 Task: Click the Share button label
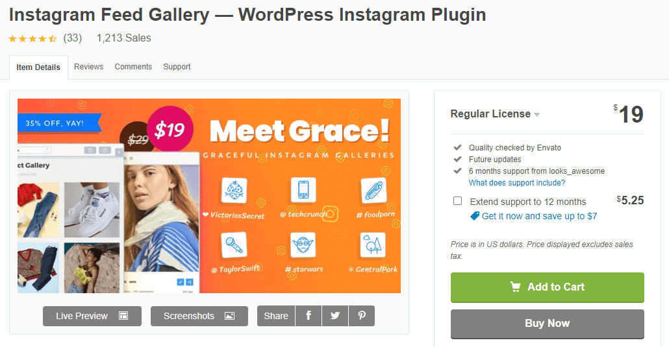click(x=276, y=316)
